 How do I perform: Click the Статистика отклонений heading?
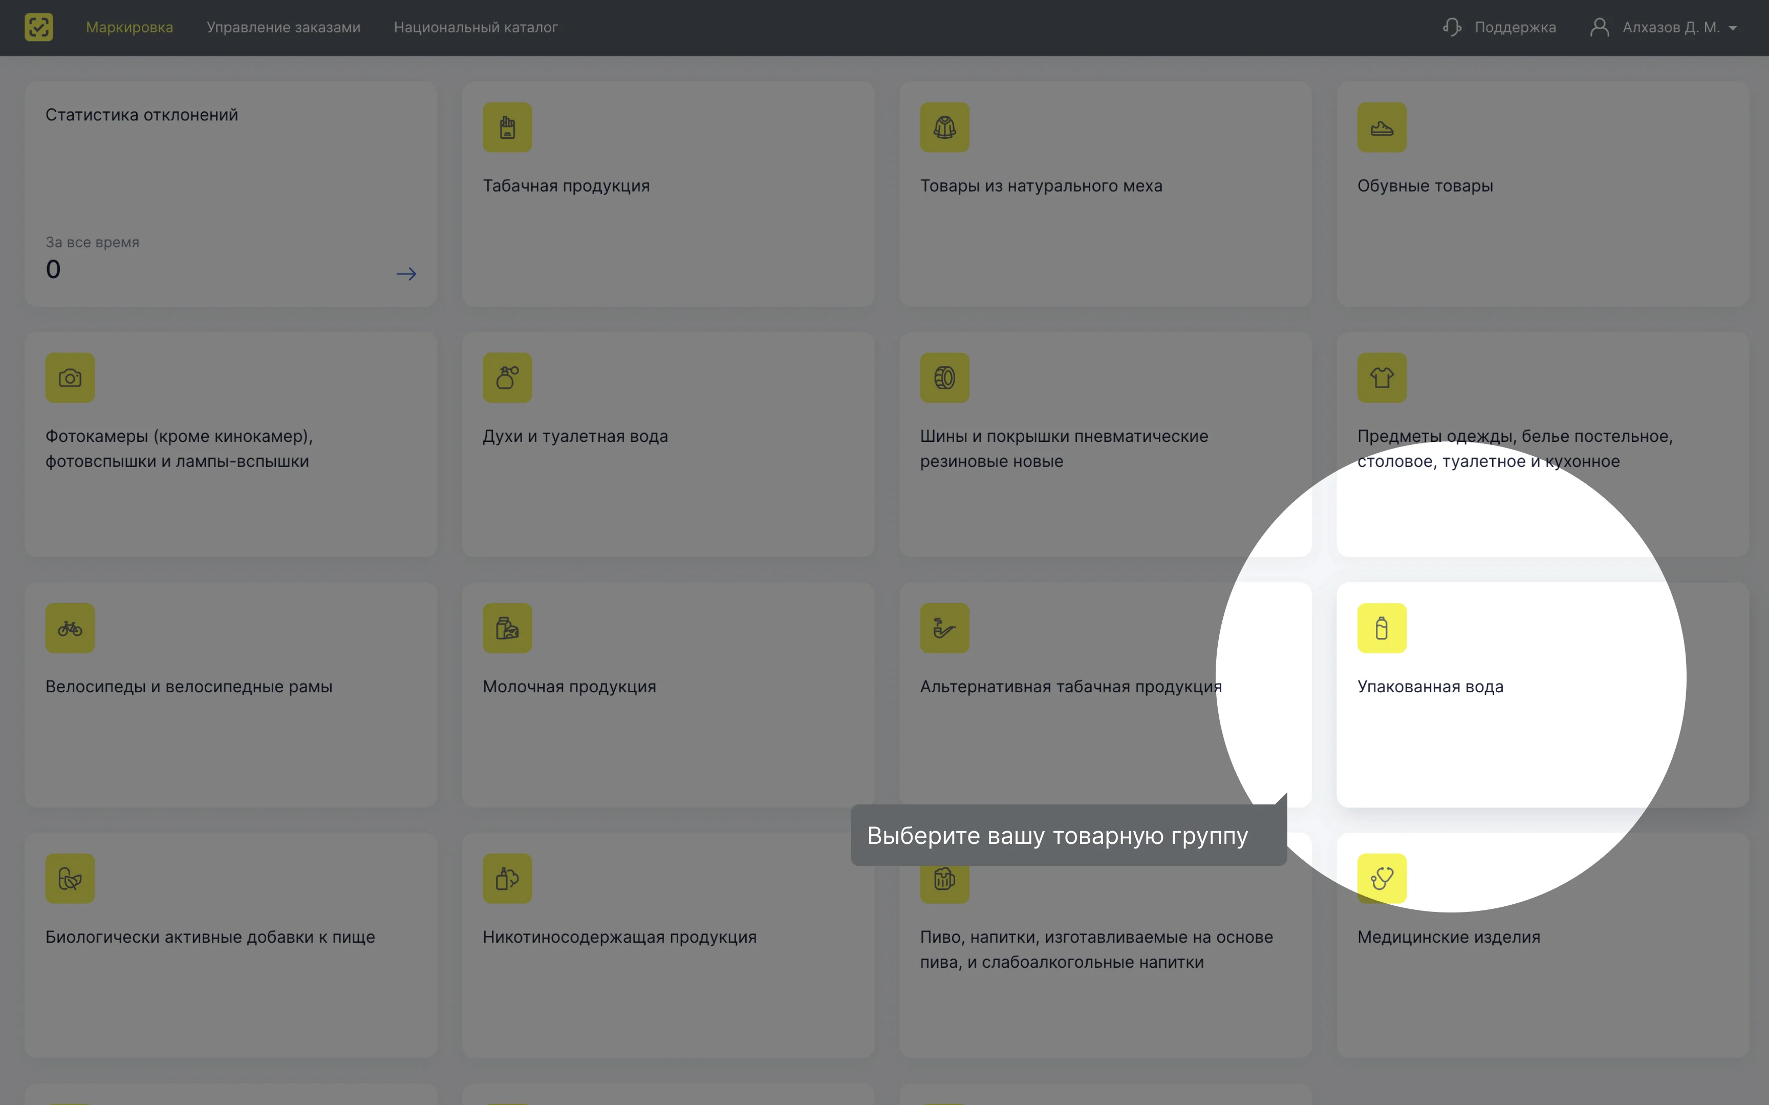coord(142,115)
